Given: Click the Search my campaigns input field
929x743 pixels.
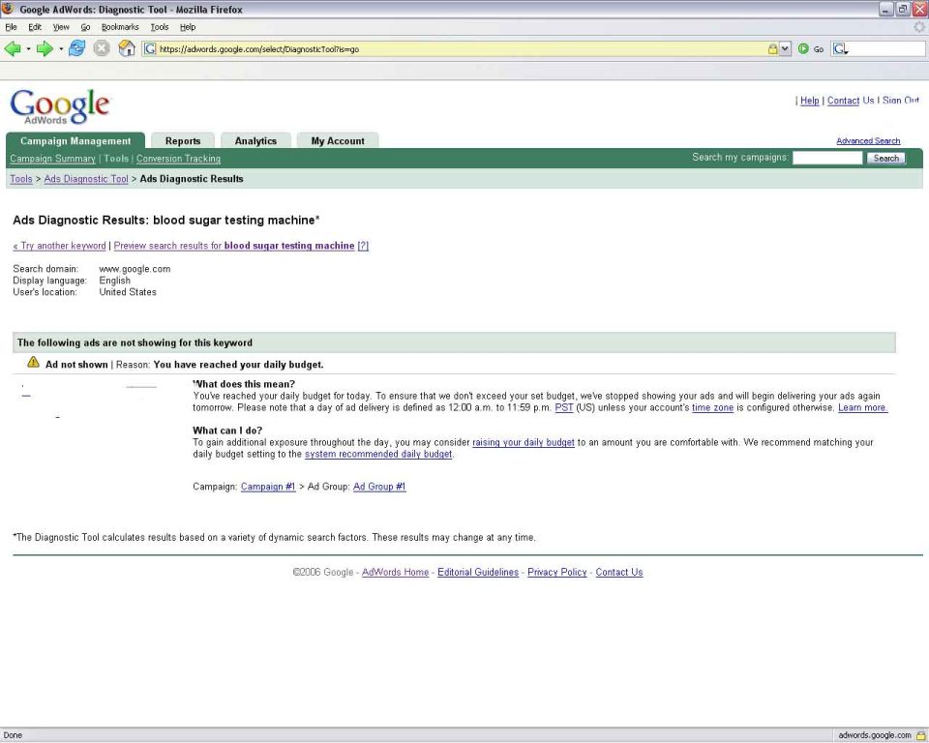Looking at the screenshot, I should 827,158.
